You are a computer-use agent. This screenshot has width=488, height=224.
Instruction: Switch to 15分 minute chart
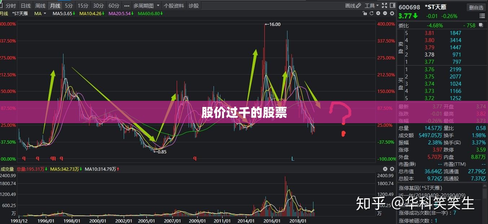click(x=83, y=6)
